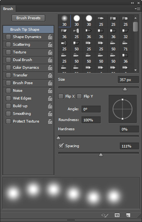Click the Hardness slider handle
Image resolution: width=142 pixels, height=222 pixels.
click(58, 138)
